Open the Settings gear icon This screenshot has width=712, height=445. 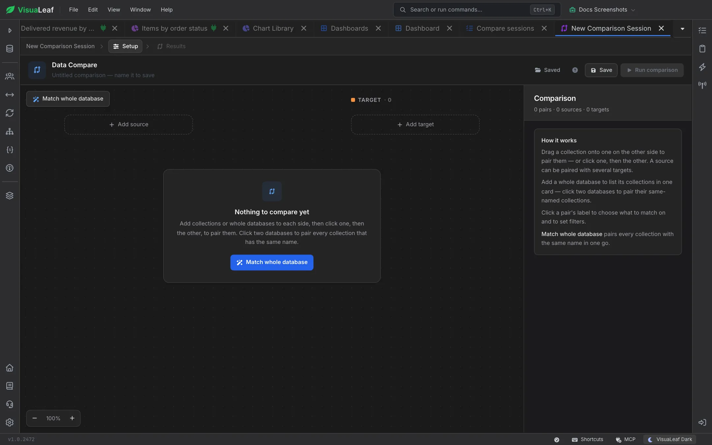tap(10, 422)
